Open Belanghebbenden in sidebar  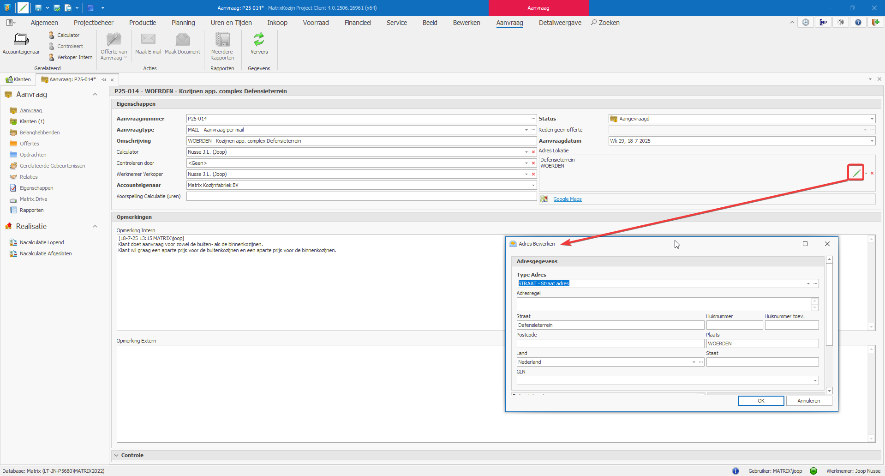point(40,133)
